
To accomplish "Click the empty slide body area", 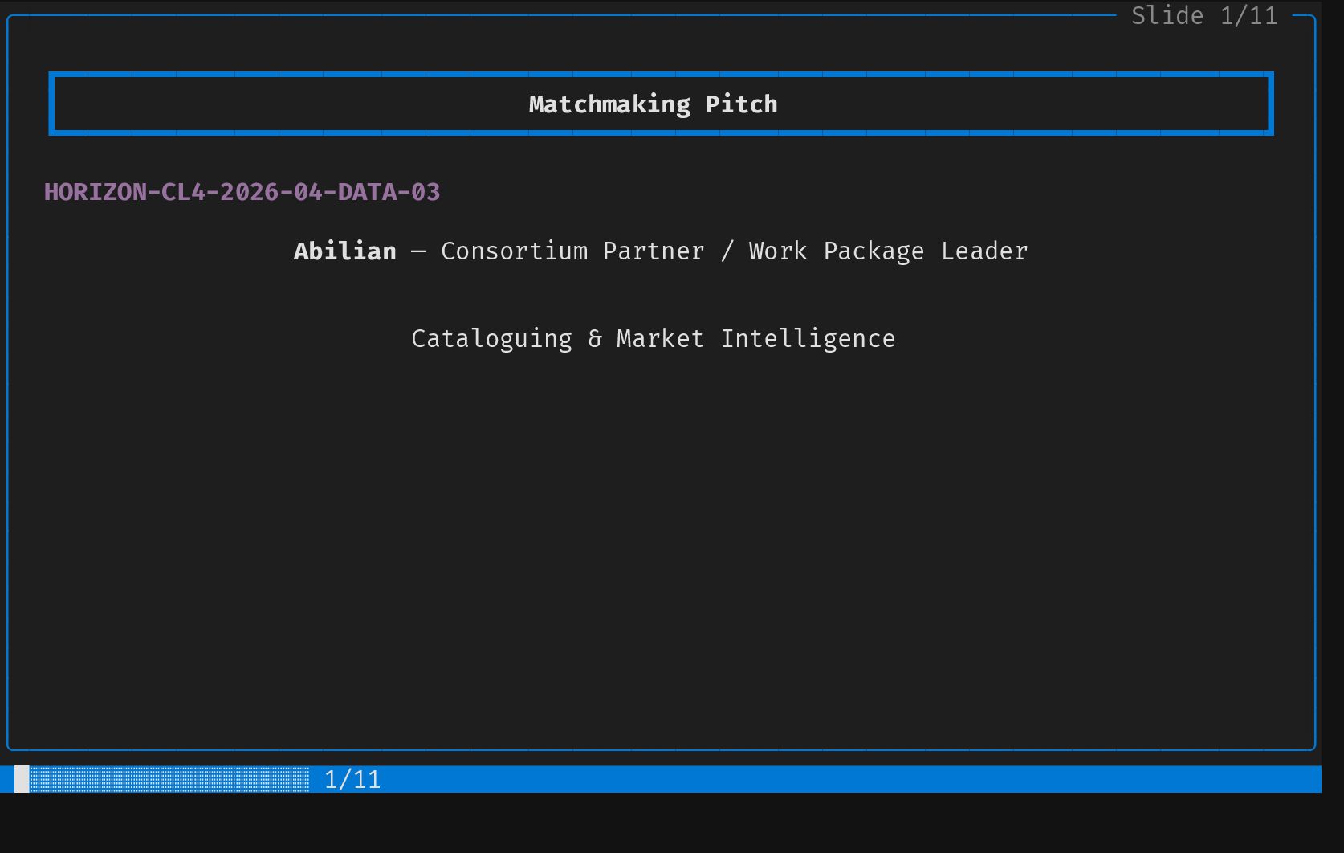I will pos(658,546).
